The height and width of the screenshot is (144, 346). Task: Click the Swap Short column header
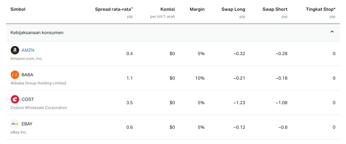pyautogui.click(x=275, y=9)
